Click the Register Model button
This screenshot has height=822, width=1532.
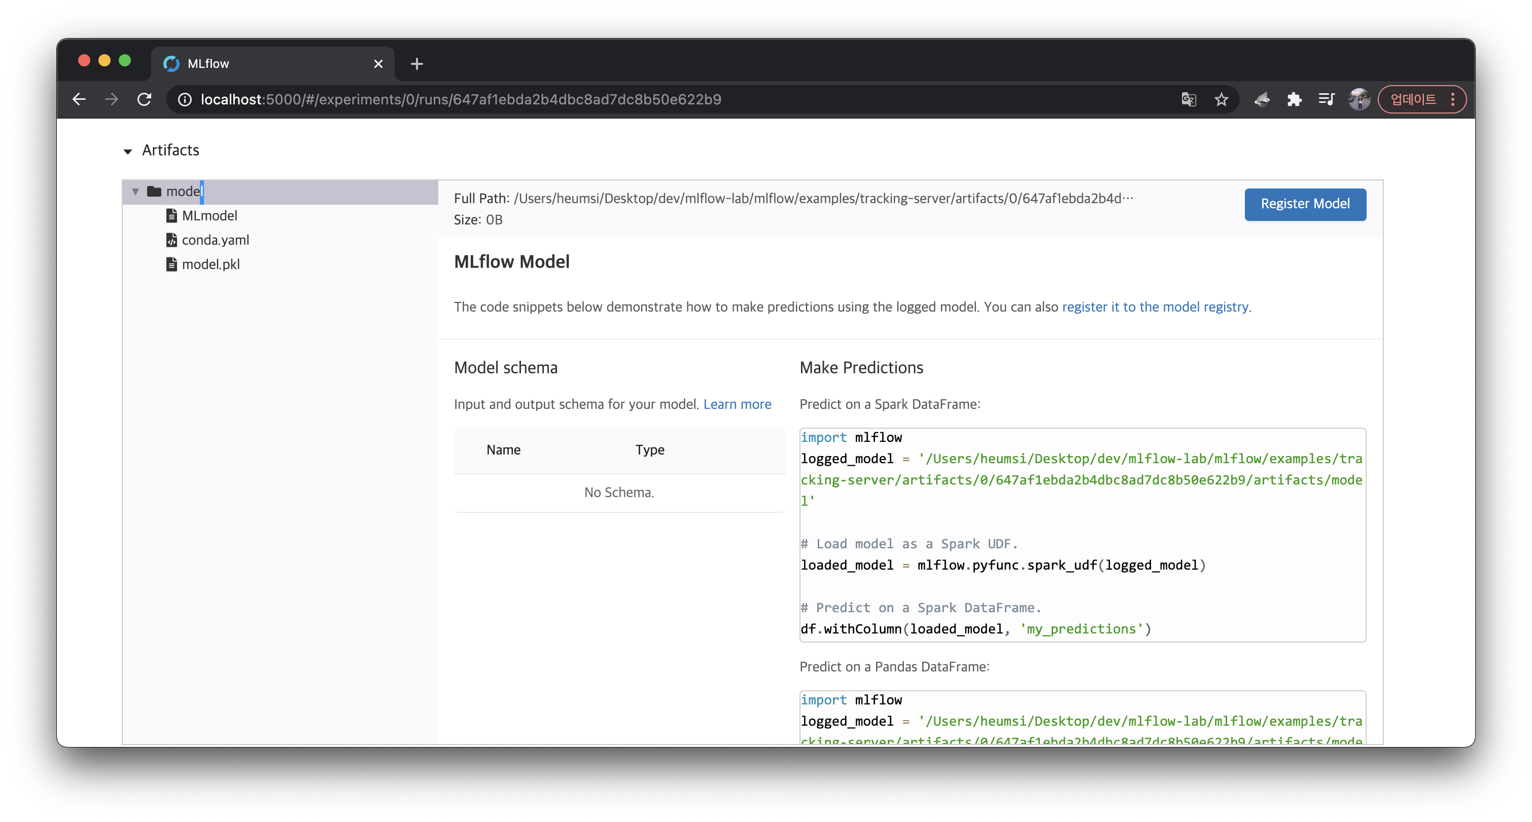point(1305,204)
